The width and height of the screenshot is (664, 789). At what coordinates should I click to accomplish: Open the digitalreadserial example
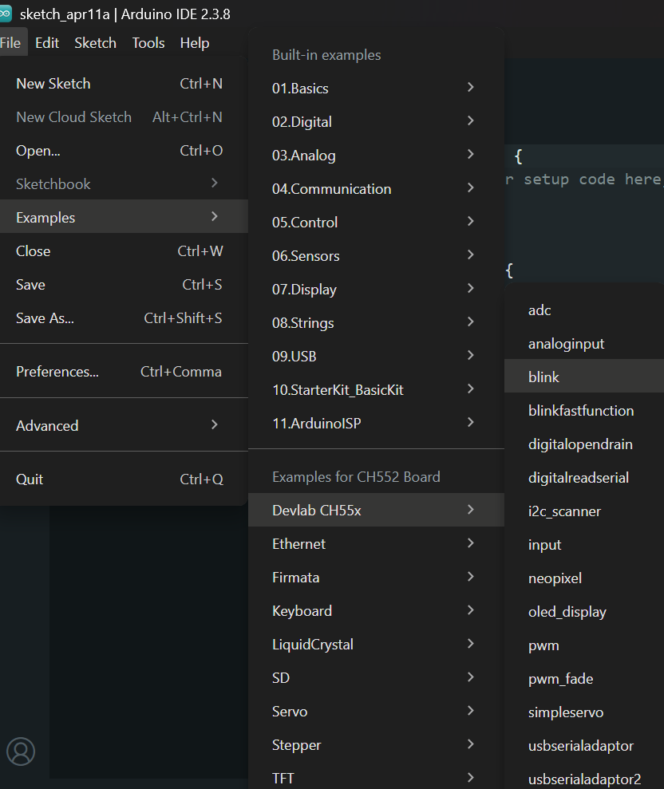point(584,478)
